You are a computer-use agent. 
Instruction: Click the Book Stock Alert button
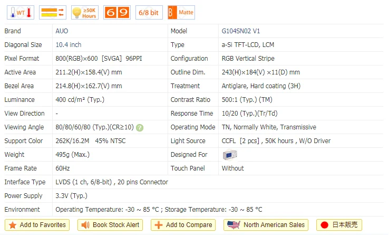pos(110,225)
